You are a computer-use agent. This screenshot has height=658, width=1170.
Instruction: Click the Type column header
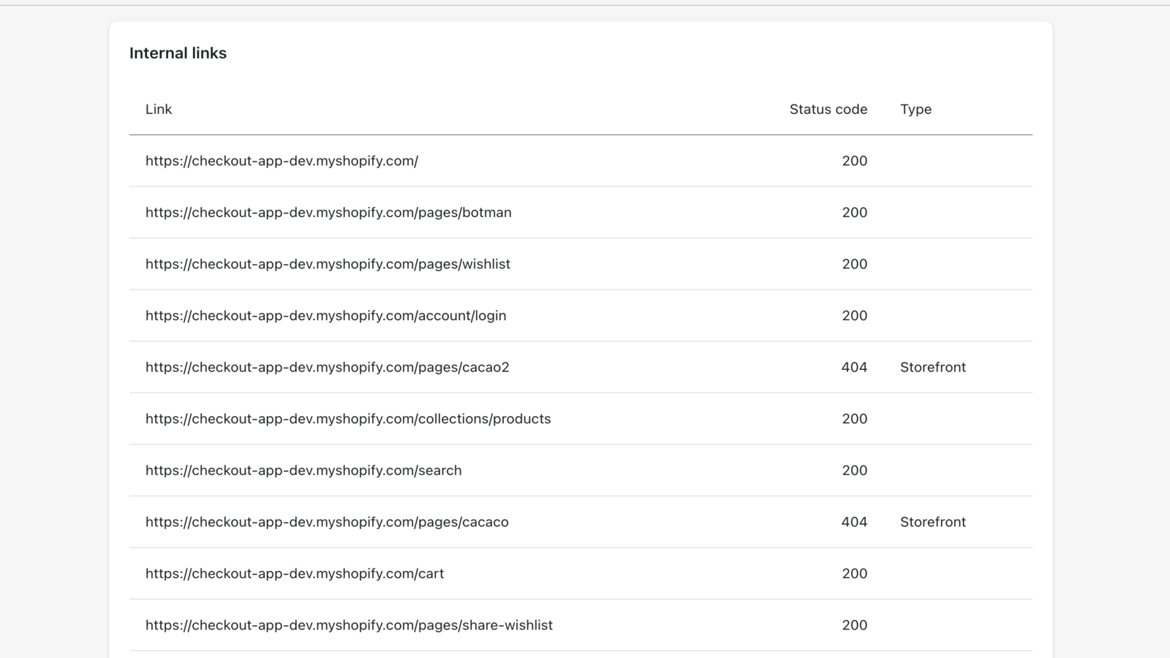[x=916, y=110]
